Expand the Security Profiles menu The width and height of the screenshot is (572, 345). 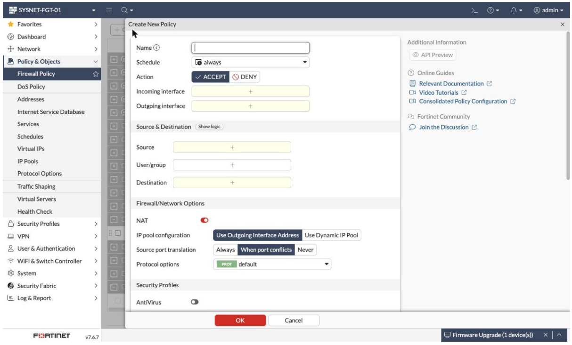[96, 224]
